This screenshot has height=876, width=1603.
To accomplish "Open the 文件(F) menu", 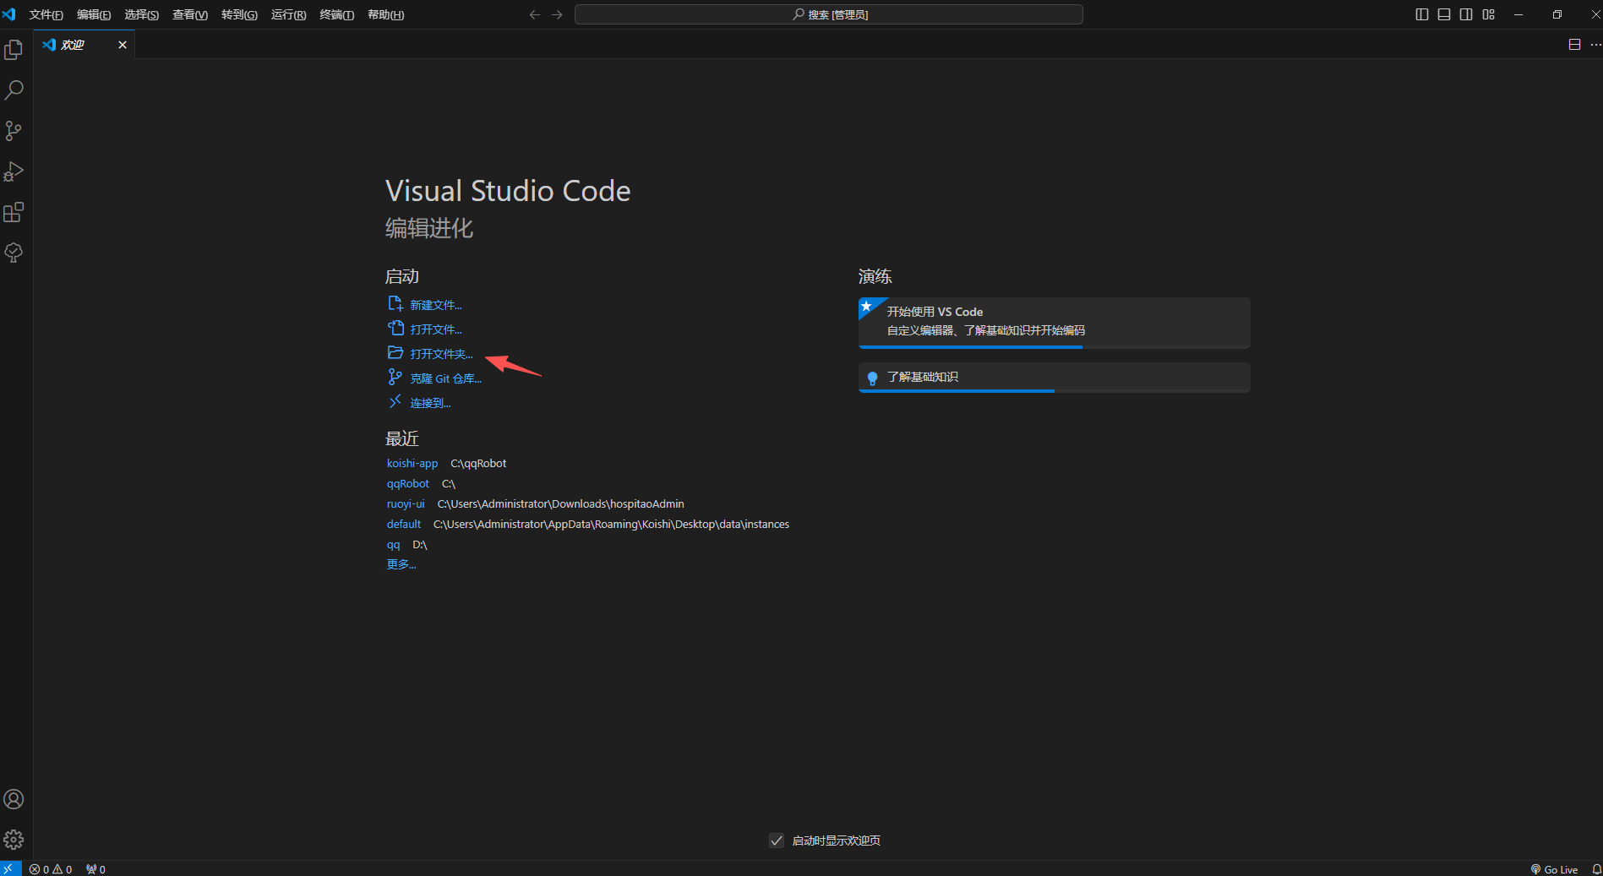I will [46, 15].
